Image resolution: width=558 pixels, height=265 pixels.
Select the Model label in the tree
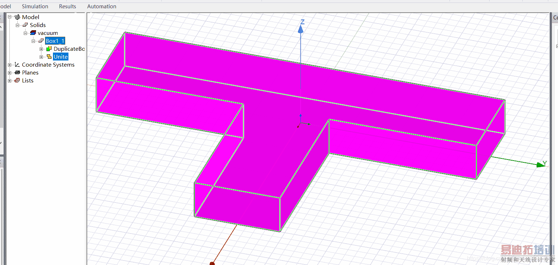click(x=31, y=17)
